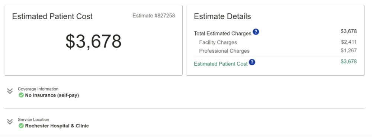Expand the Service Location section

click(x=10, y=122)
